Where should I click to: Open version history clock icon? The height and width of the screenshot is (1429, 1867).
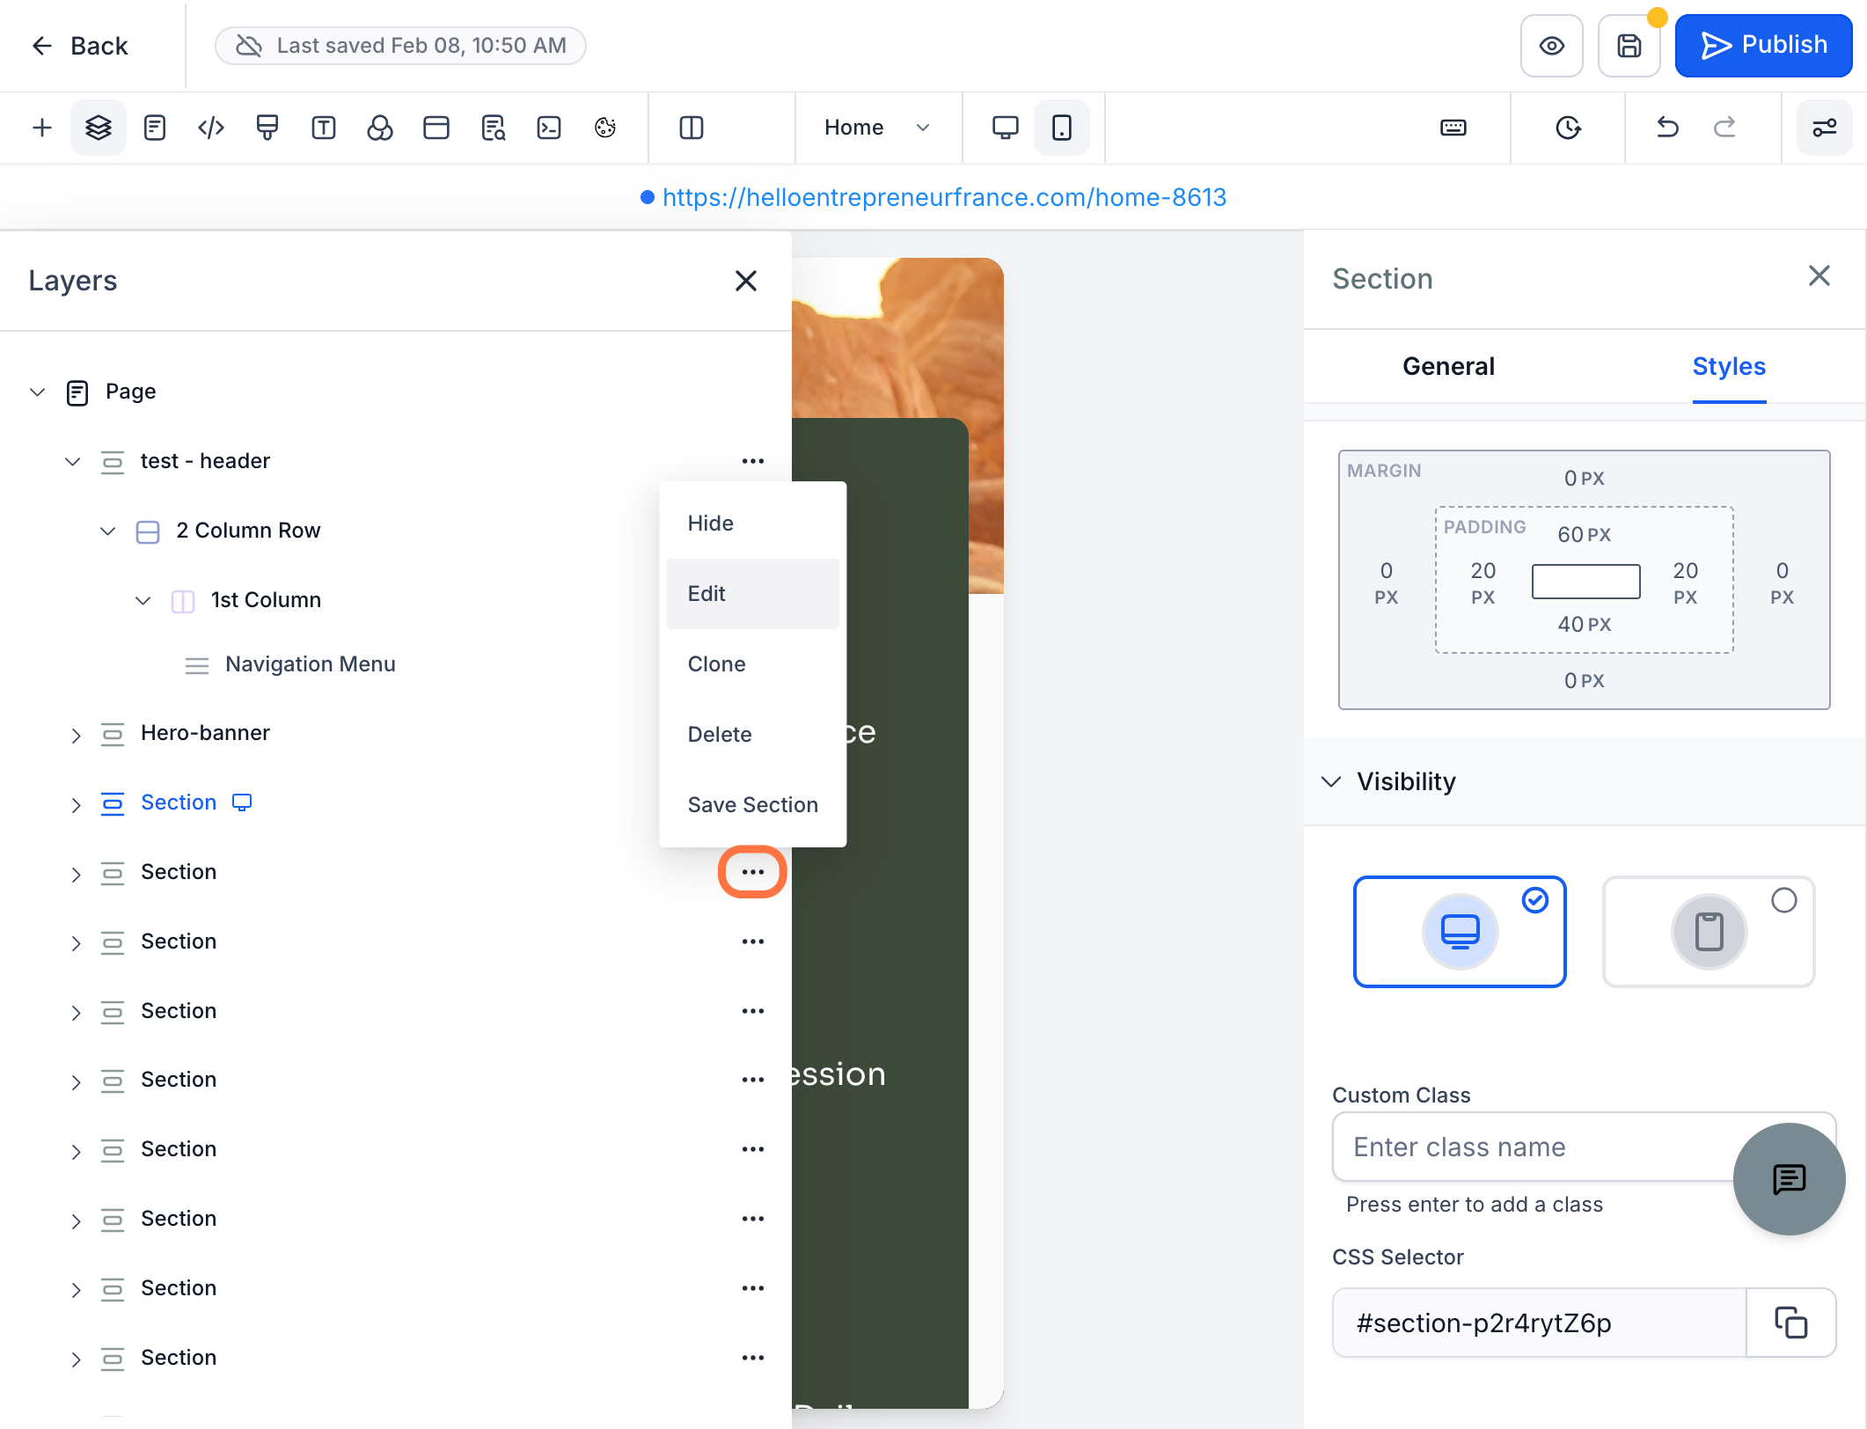point(1568,128)
